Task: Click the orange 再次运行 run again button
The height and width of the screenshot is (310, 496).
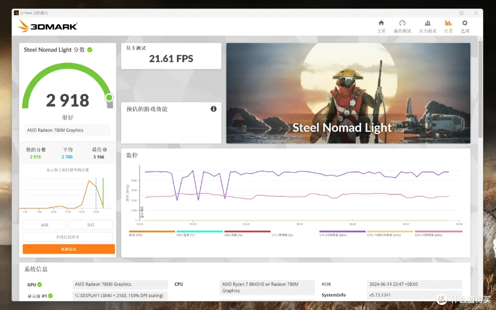Action: pos(68,249)
